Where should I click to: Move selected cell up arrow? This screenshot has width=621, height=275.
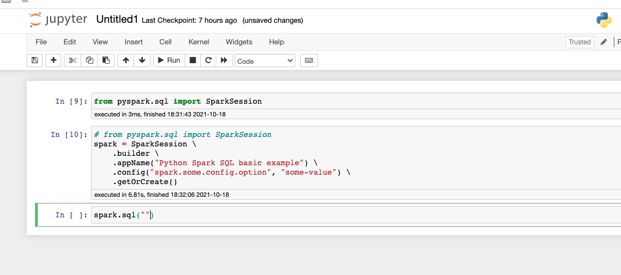126,60
